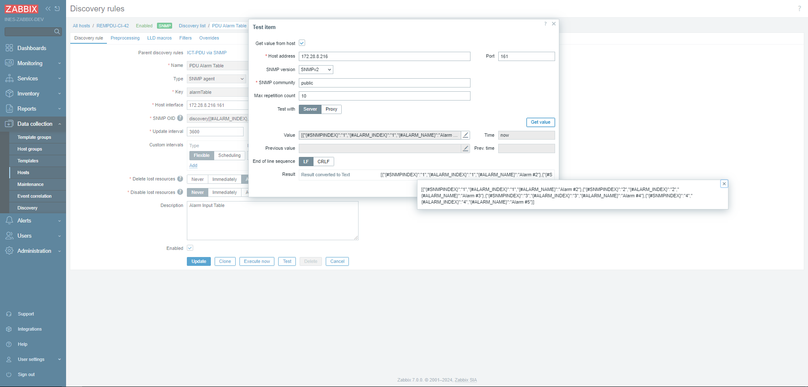Click the Reports sidebar icon
The image size is (808, 387).
pyautogui.click(x=9, y=109)
